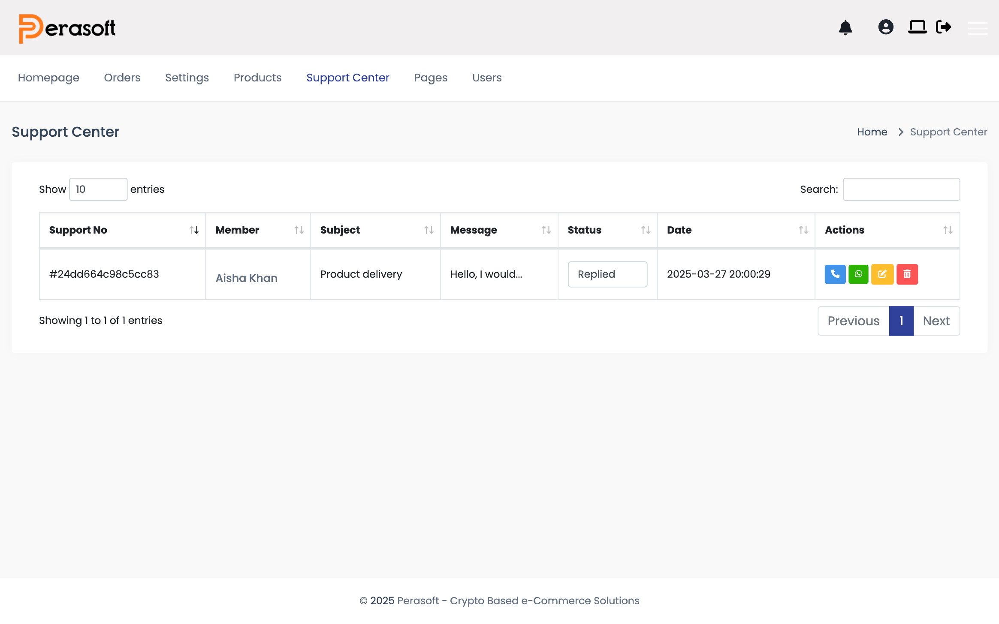Open the user account profile icon

[886, 27]
